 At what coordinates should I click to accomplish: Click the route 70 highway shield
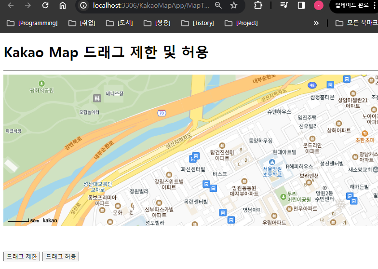tap(162, 113)
